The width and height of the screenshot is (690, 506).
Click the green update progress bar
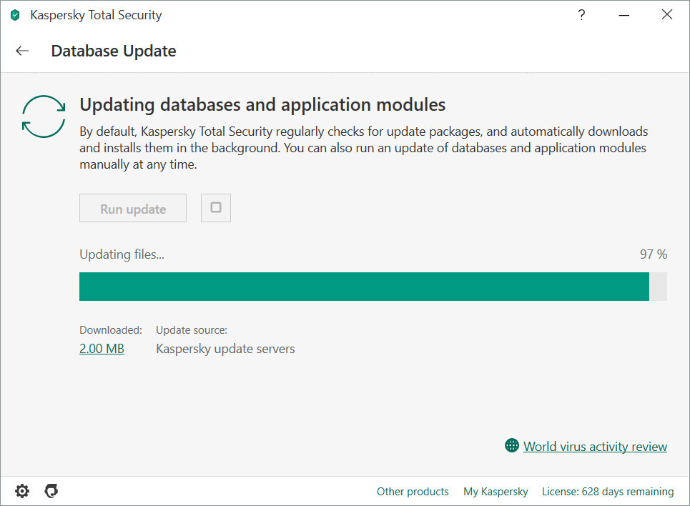pos(363,287)
